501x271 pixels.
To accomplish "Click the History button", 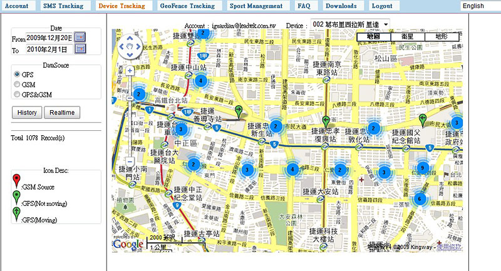I will [27, 113].
